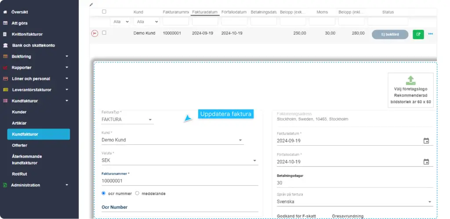Click the green edit icon on Demo Kund row
Viewport: 450px width, 219px height.
pos(418,34)
